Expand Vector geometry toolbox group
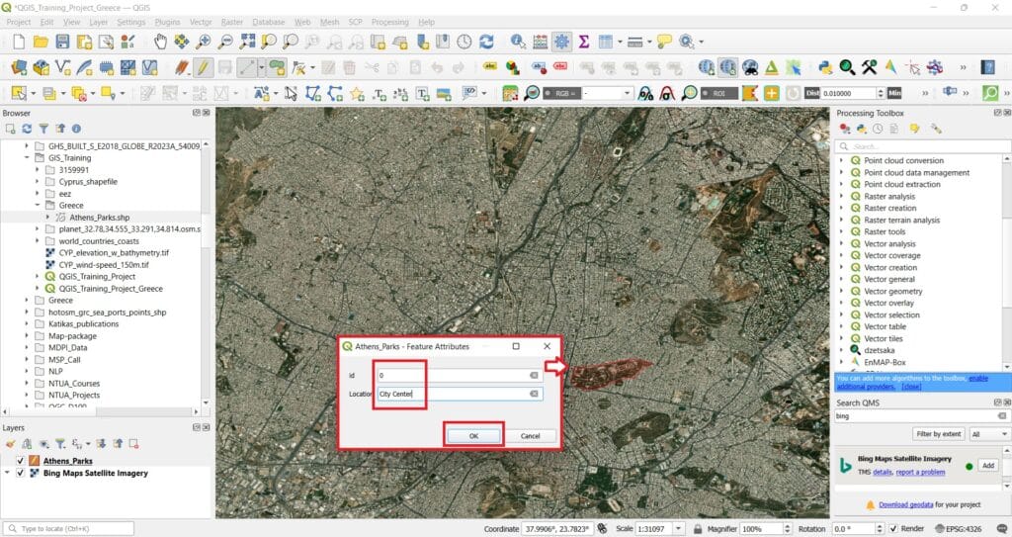 click(x=842, y=292)
